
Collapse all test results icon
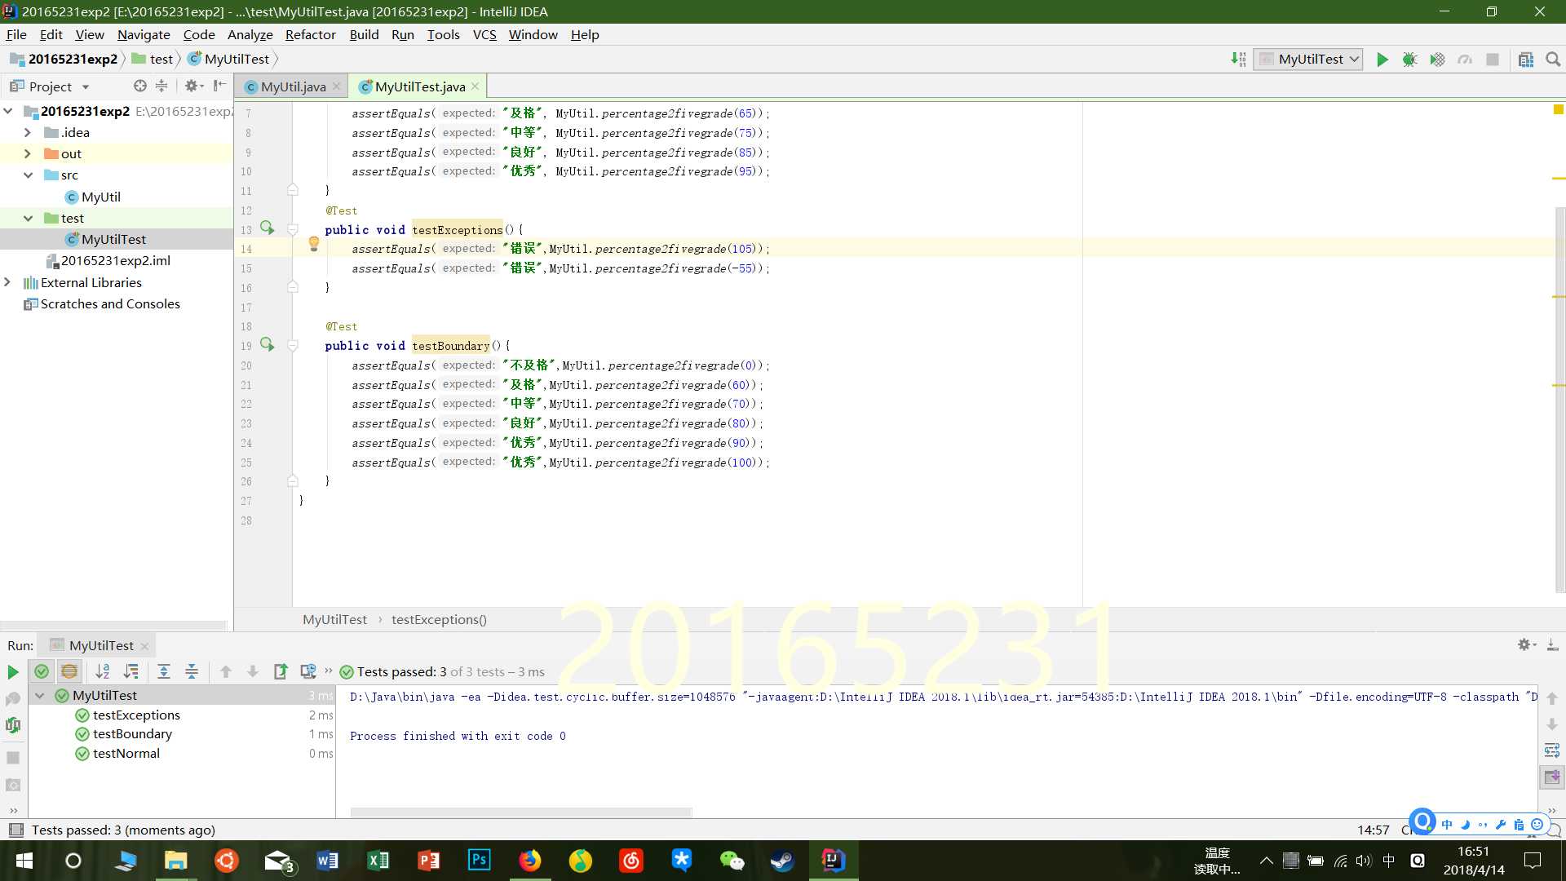click(192, 671)
